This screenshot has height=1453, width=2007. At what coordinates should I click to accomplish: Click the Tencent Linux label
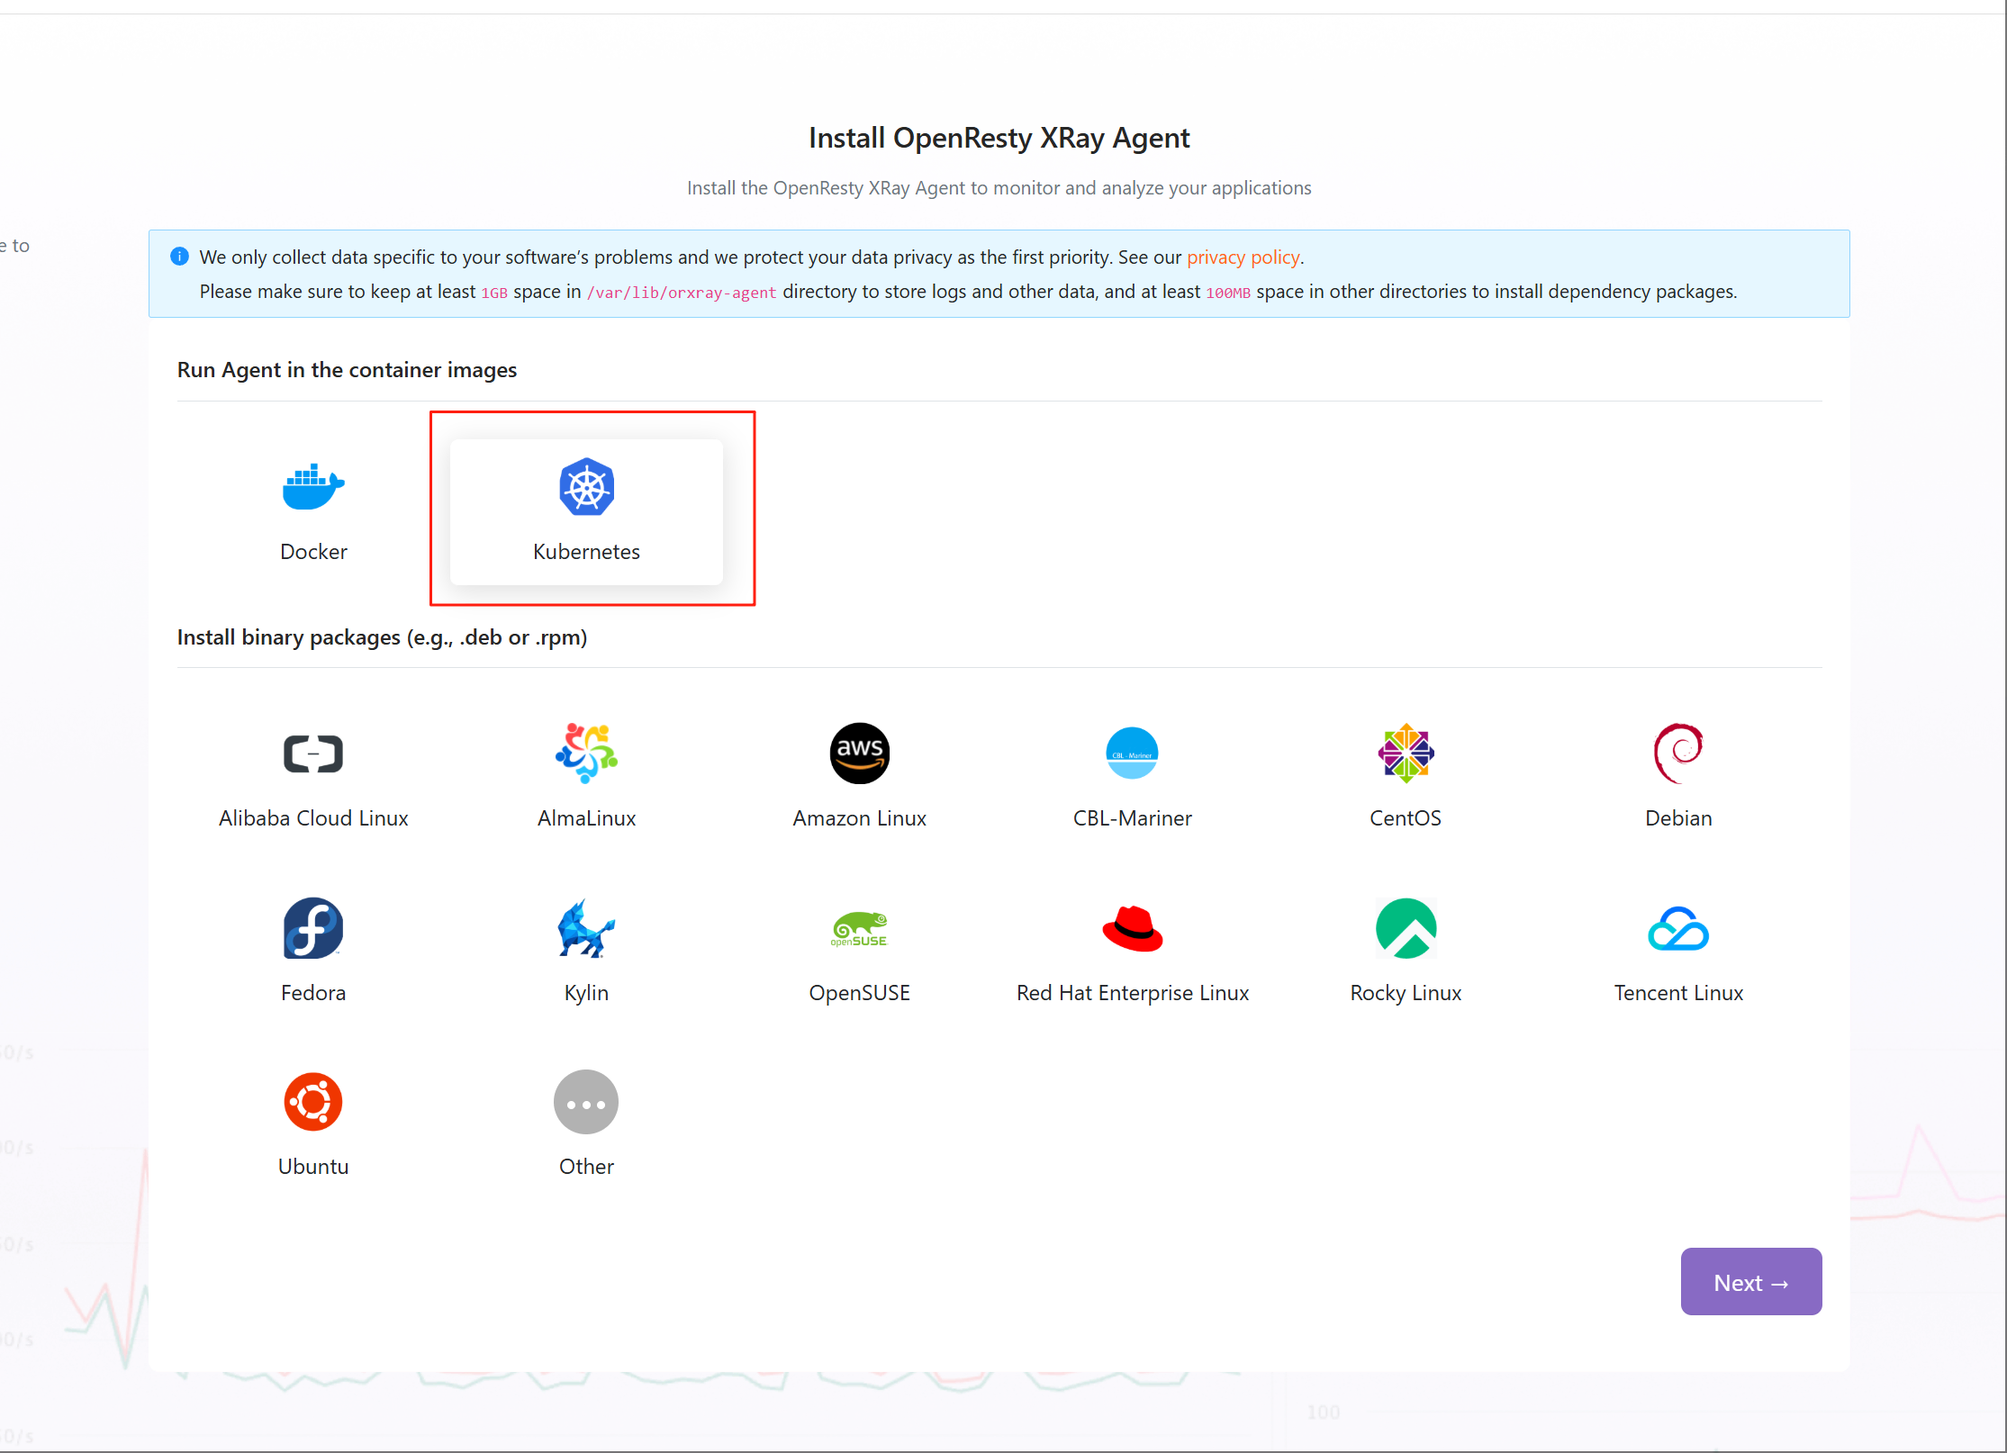[1678, 992]
